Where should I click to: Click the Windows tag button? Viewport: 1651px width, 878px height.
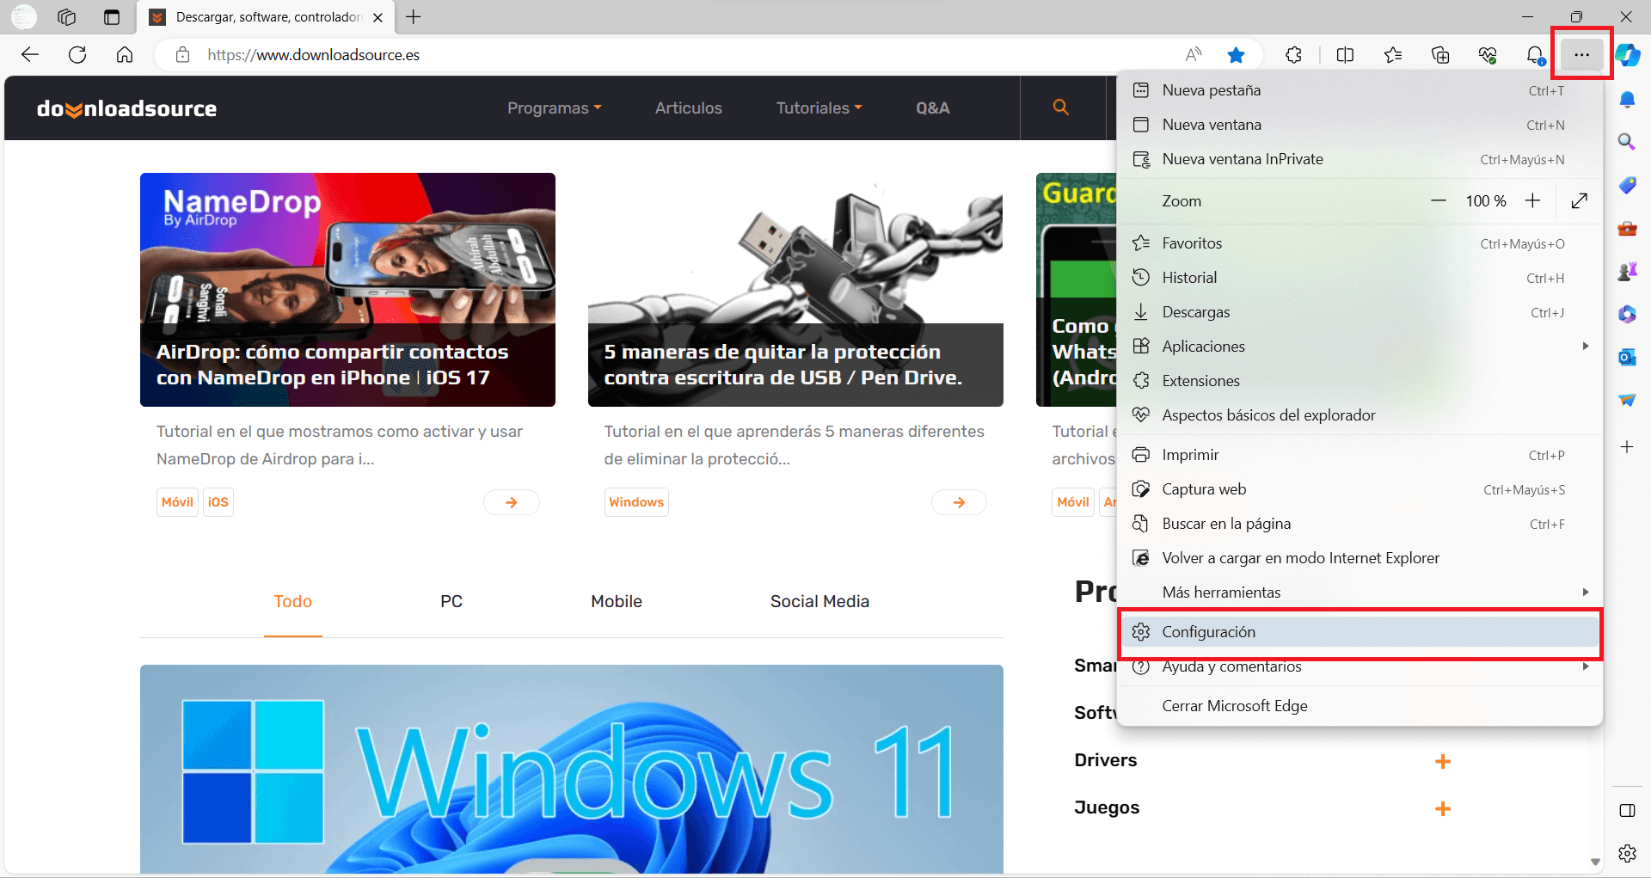click(636, 502)
